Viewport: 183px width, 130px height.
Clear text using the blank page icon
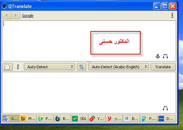point(7,67)
